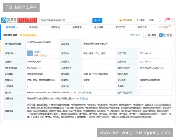Click the blue 王 avatar of legal representative
The image size is (176, 140).
[x=30, y=53]
